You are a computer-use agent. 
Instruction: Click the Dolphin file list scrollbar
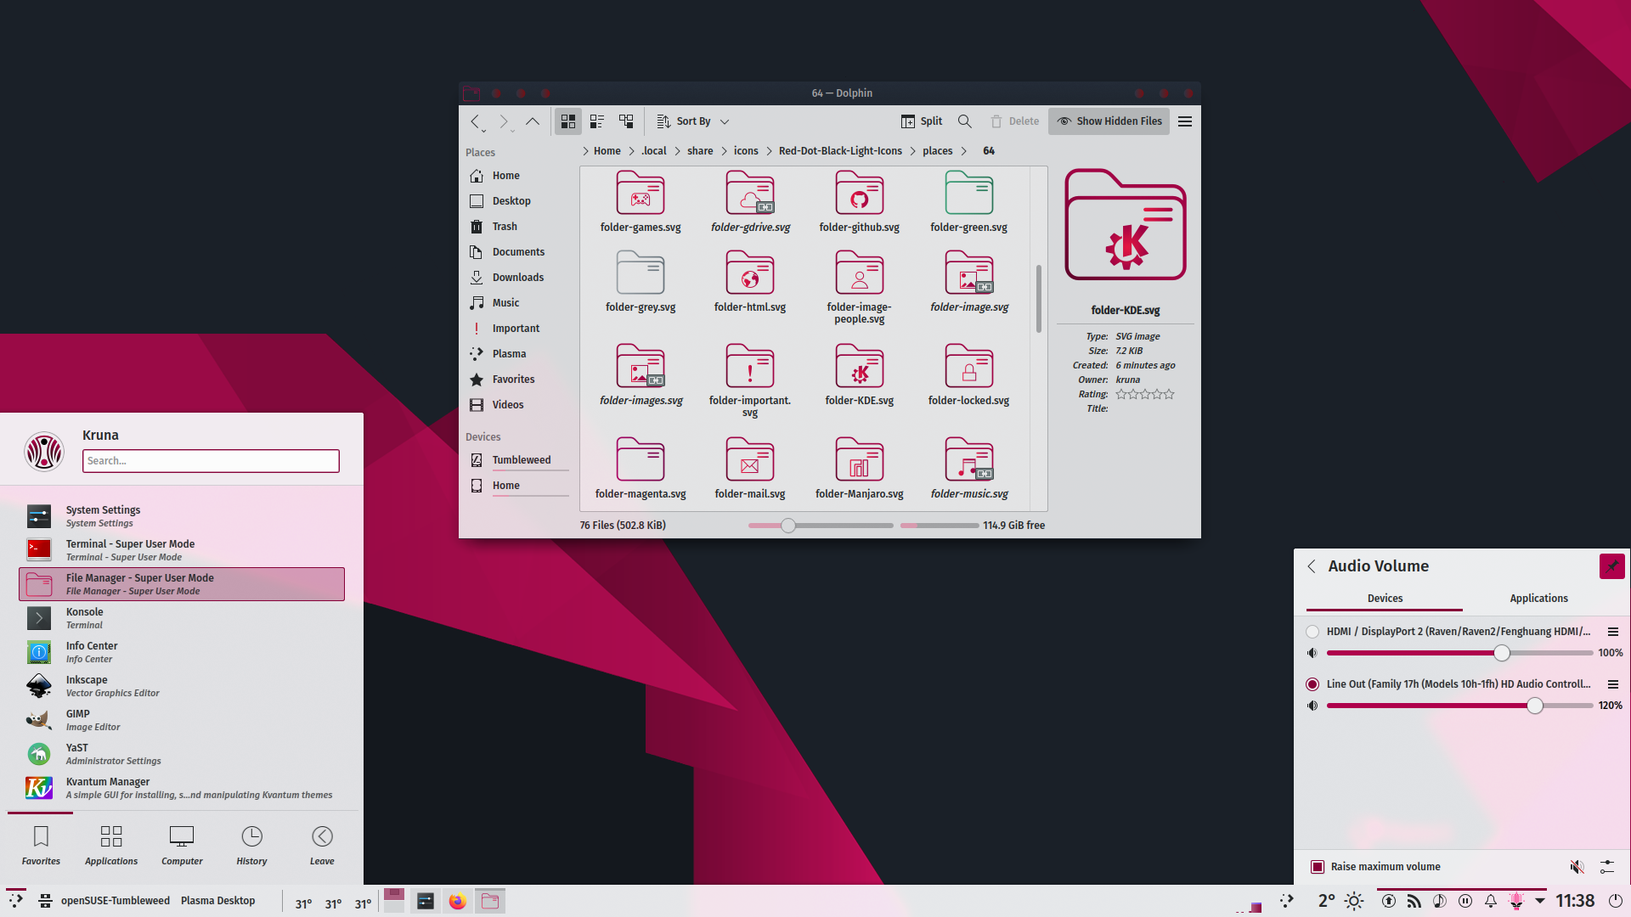coord(1038,299)
